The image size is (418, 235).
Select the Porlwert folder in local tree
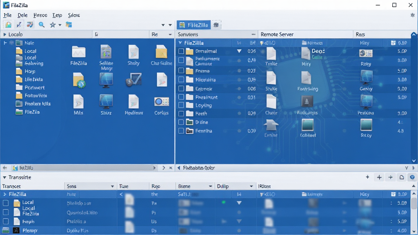(x=30, y=87)
